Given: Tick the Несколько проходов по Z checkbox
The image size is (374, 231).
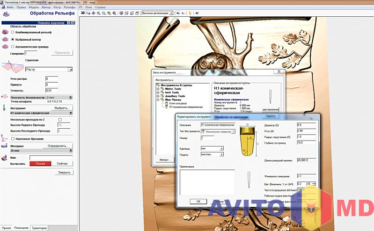Looking at the screenshot, I should pyautogui.click(x=60, y=119).
